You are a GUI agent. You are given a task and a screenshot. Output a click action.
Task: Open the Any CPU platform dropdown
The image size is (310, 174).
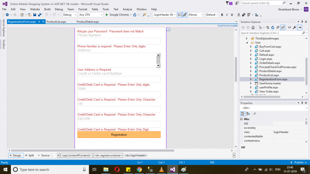coord(91,15)
